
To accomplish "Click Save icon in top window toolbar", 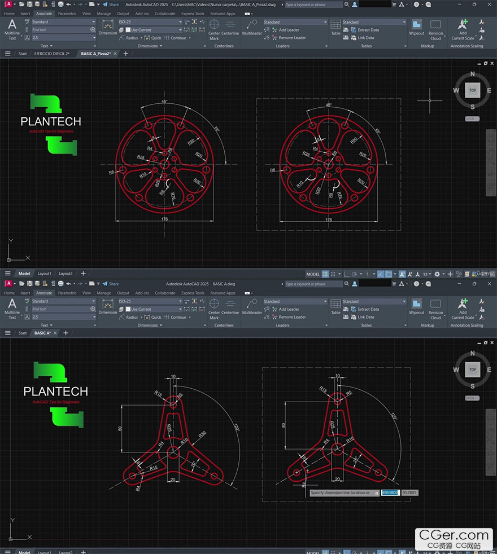I will click(x=29, y=5).
